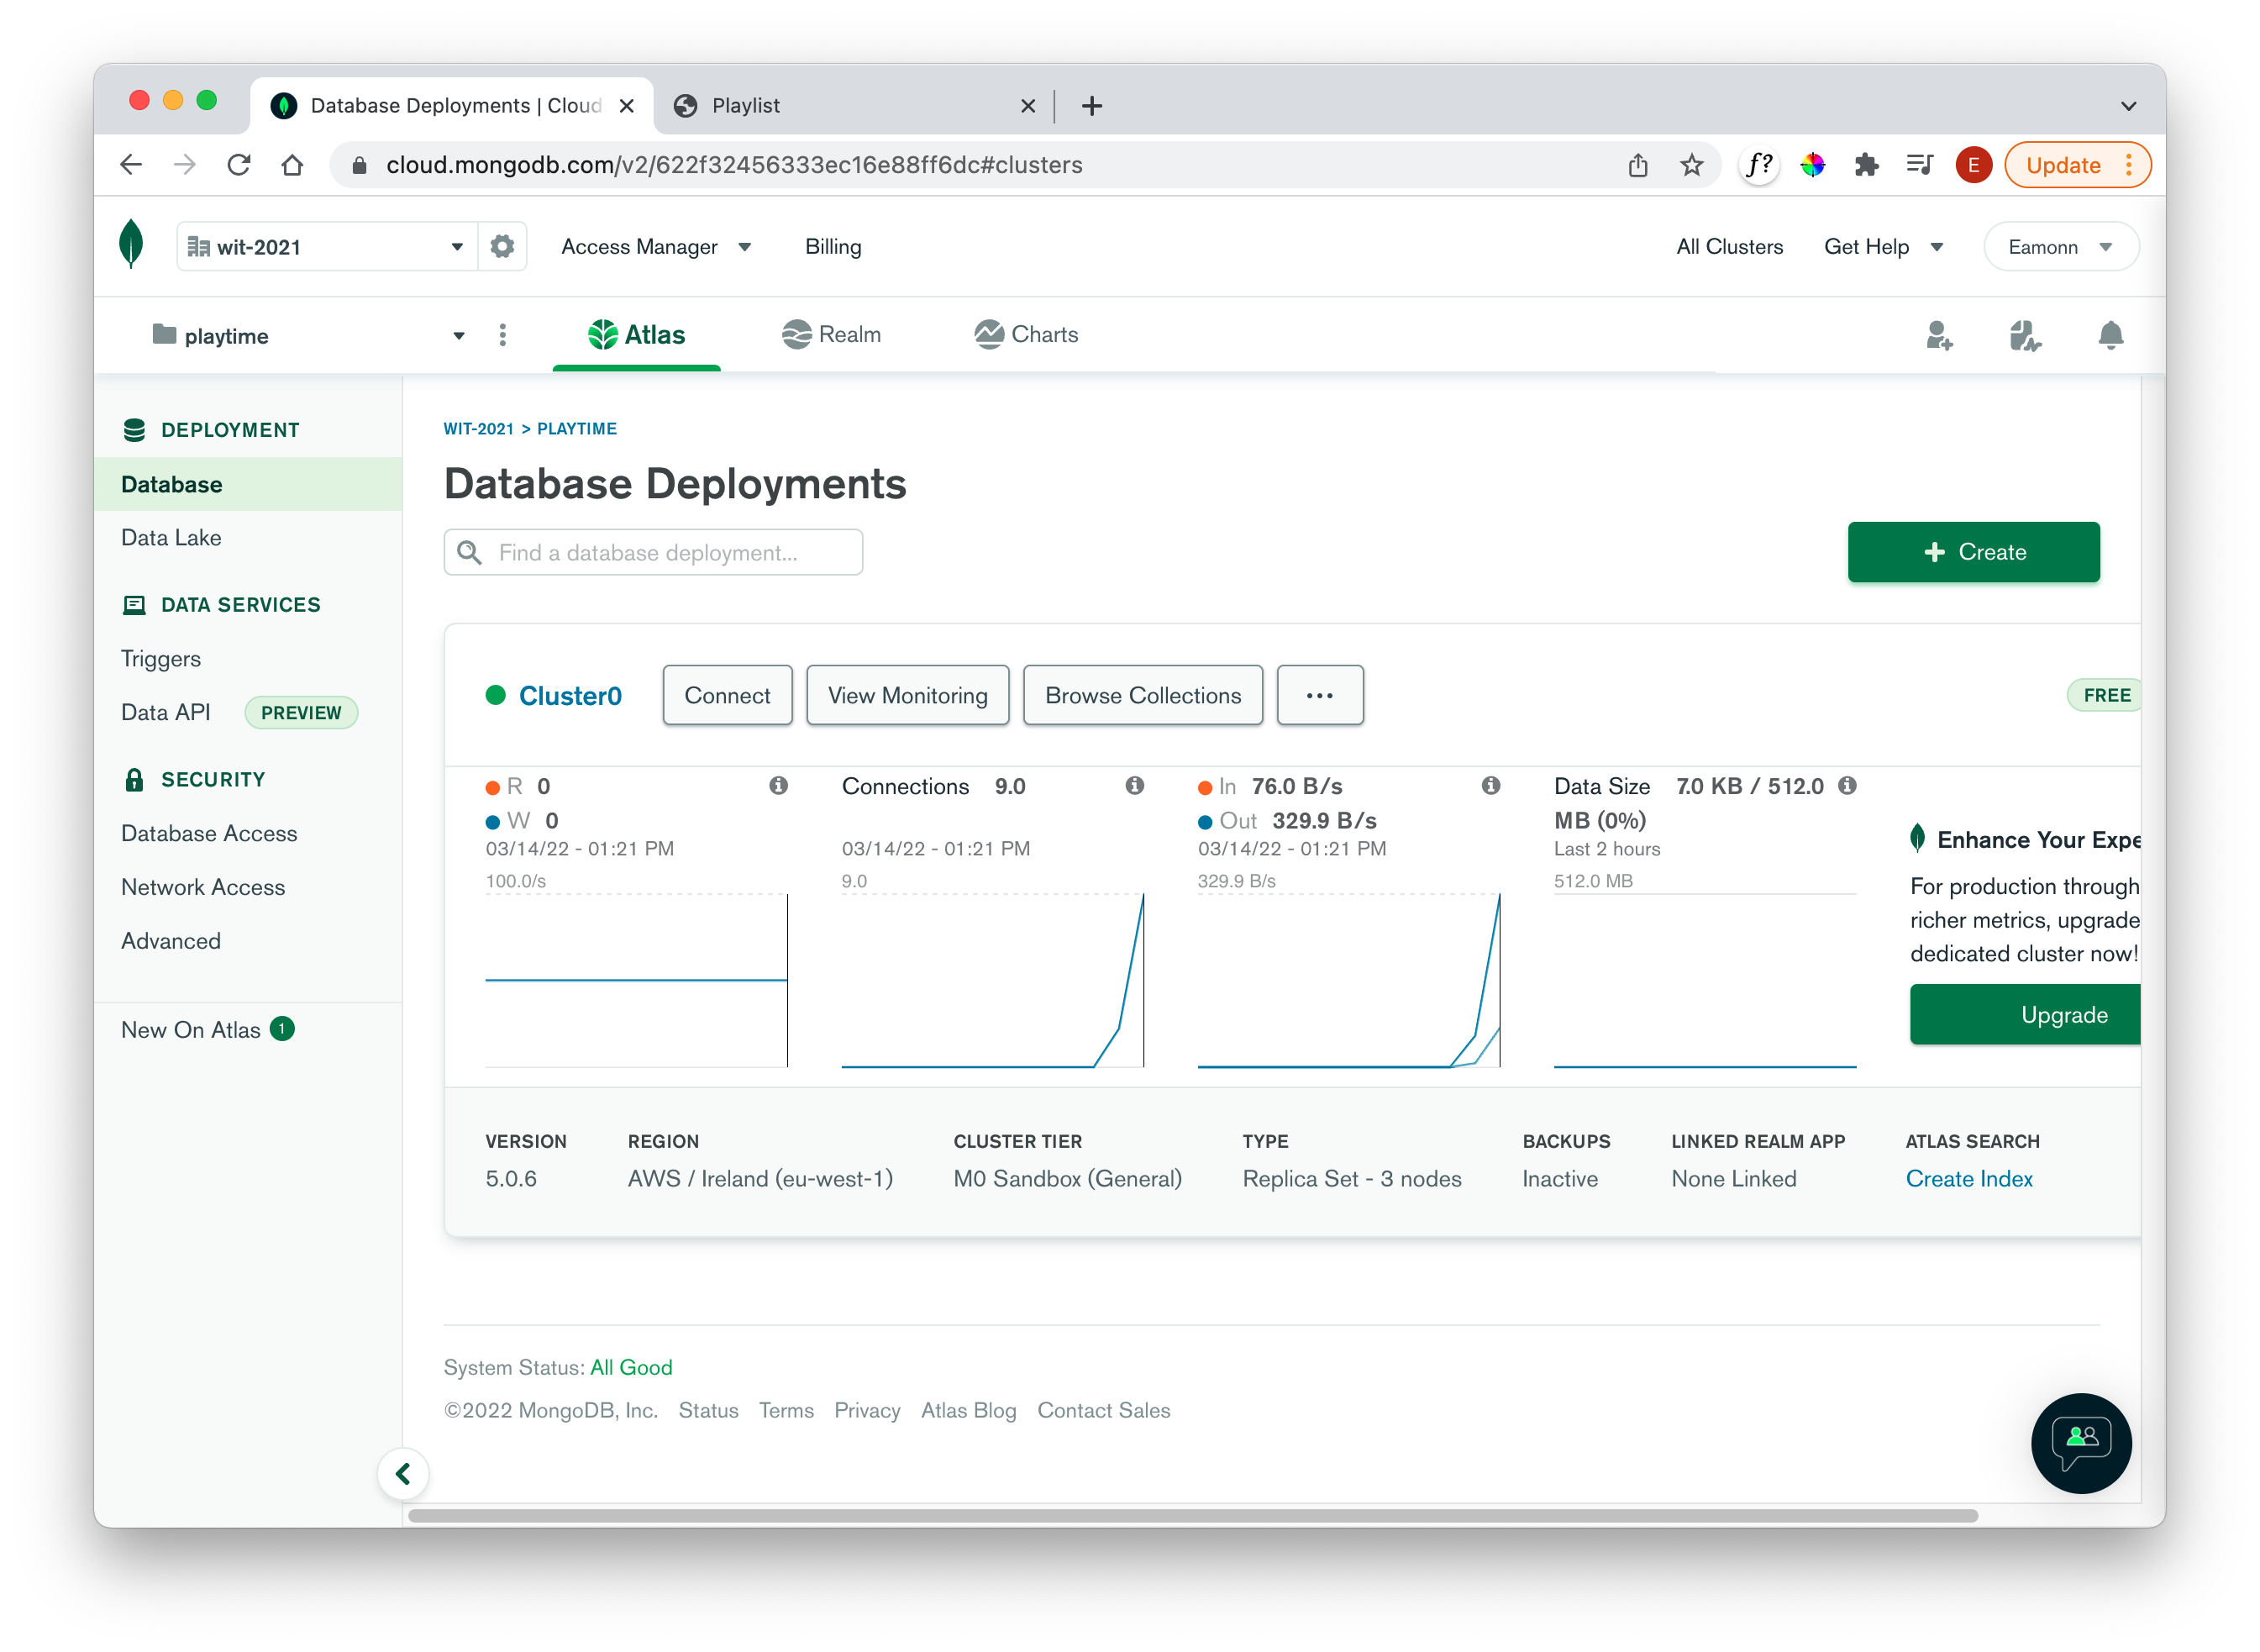
Task: Open Network Access in sidebar
Action: 203,887
